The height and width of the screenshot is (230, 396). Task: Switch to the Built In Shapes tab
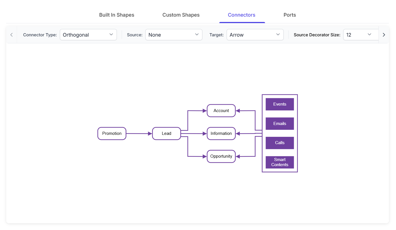coord(117,15)
